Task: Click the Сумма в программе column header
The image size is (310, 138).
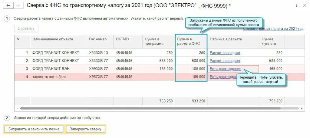Action: (159, 42)
